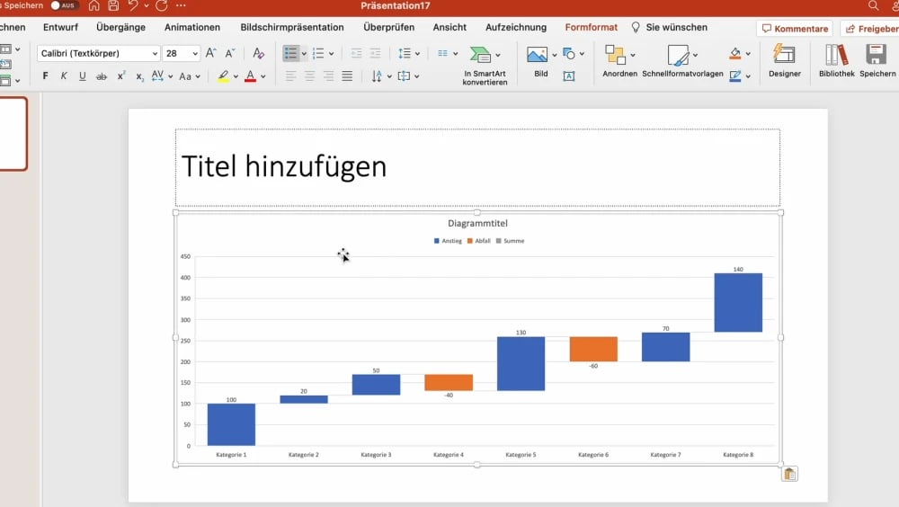This screenshot has height=507, width=899.
Task: Toggle bold formatting with the F button
Action: point(46,76)
